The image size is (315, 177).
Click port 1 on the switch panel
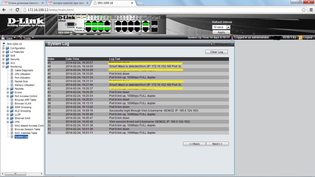88,23
